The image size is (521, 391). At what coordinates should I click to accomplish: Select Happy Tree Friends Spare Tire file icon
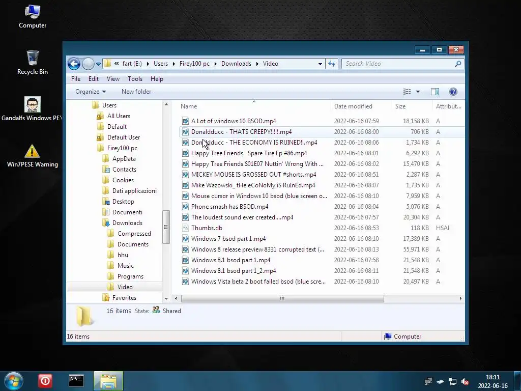tap(185, 153)
